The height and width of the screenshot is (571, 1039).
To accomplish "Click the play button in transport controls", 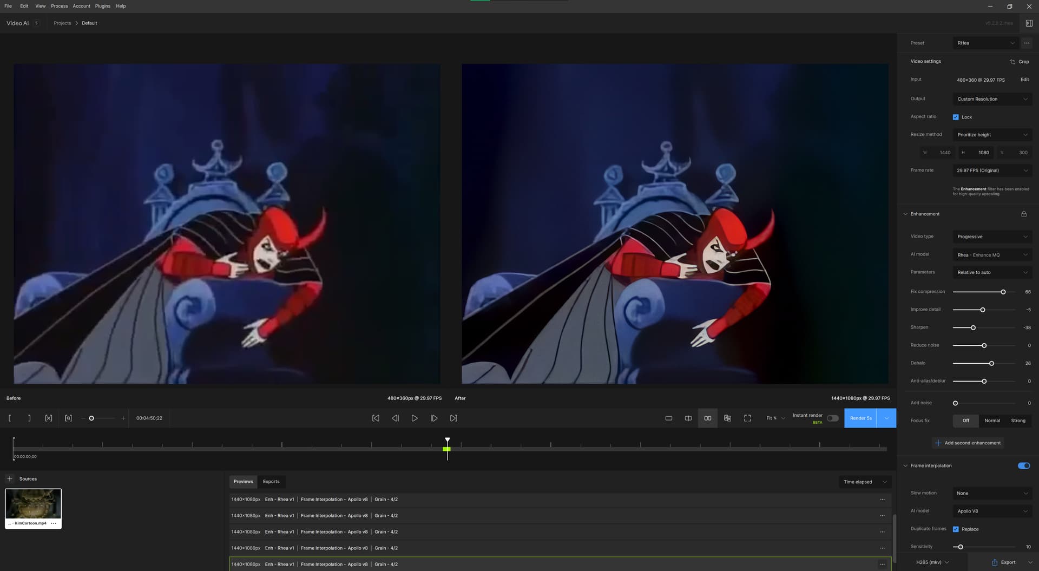I will click(x=415, y=418).
